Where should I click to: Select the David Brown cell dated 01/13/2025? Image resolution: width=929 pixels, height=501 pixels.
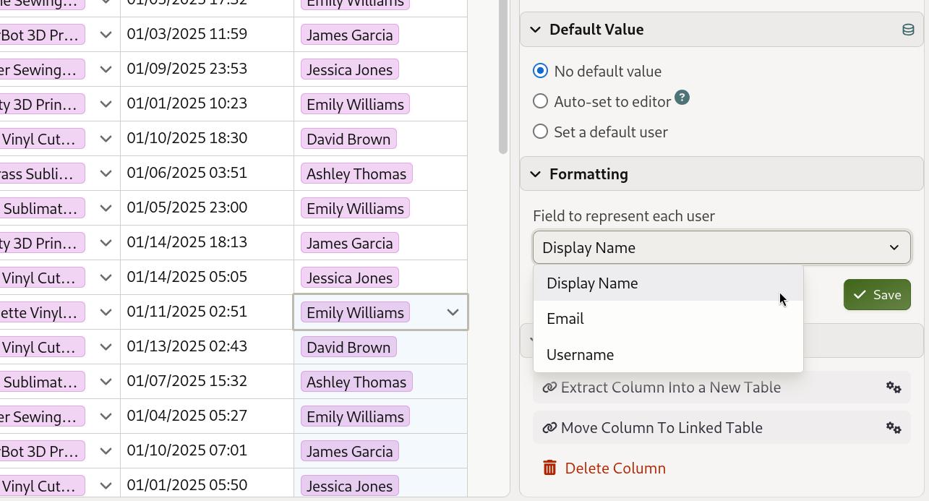coord(348,347)
